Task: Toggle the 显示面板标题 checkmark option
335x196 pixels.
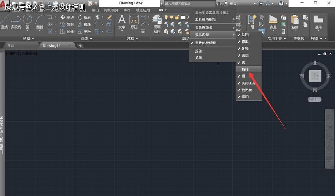Action: [x=205, y=43]
